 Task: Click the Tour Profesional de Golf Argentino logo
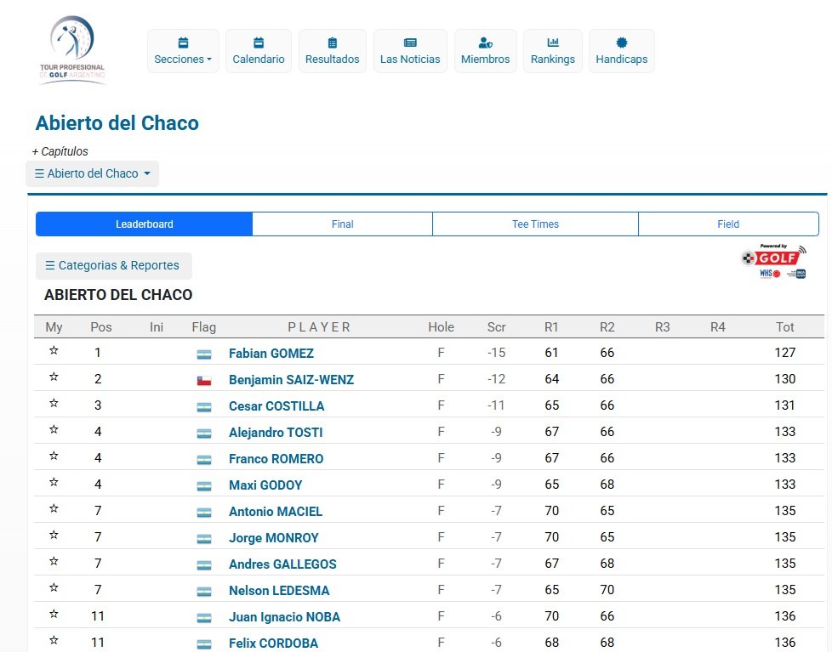click(72, 49)
